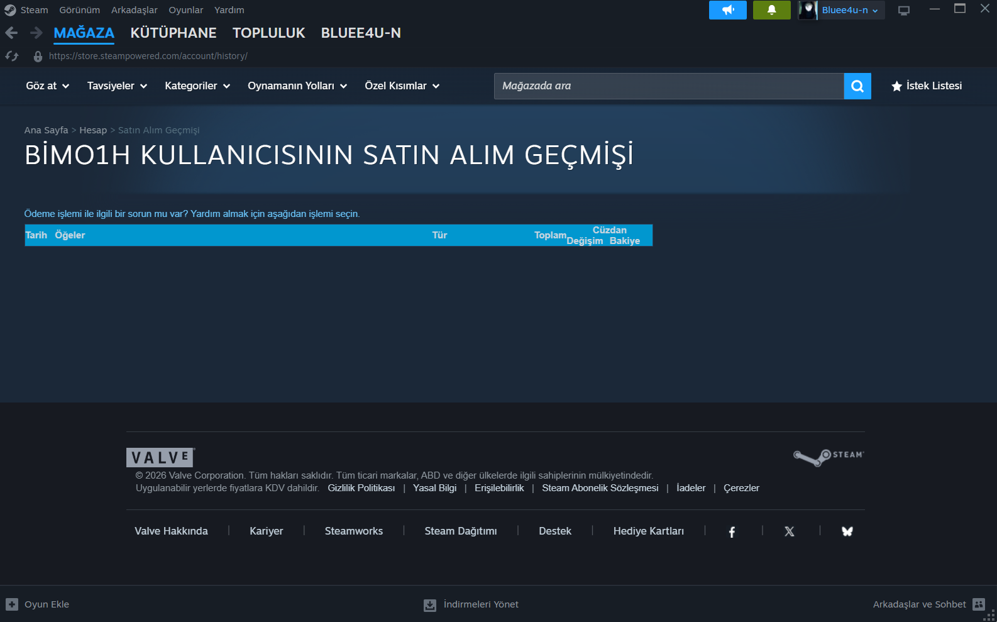Reload the page with the refresh icon

click(x=12, y=56)
